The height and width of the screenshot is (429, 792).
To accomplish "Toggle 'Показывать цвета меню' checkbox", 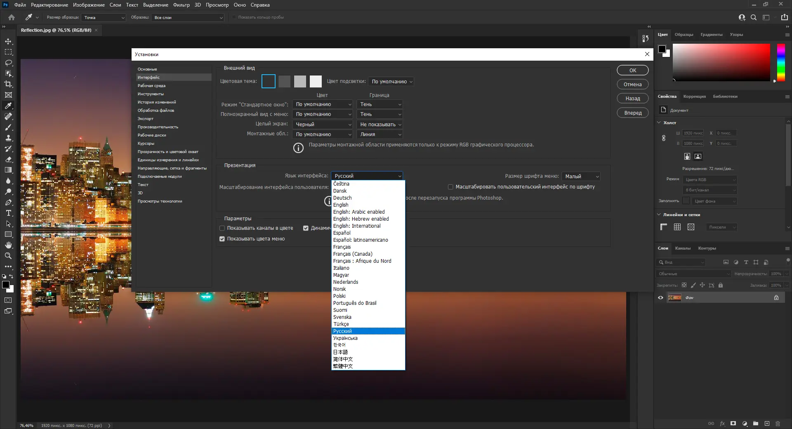I will [222, 239].
